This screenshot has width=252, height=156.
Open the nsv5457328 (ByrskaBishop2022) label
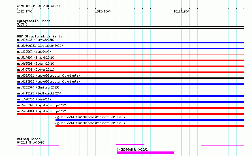point(42,105)
